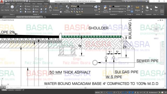Choose the Dimension tool

[x=56, y=8]
